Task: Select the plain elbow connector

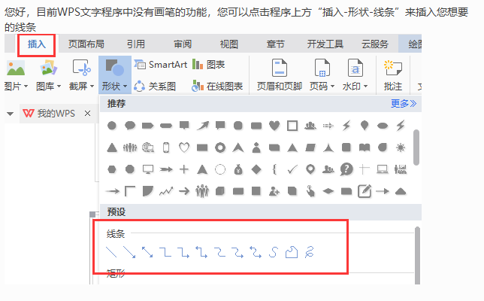Action: coord(165,252)
